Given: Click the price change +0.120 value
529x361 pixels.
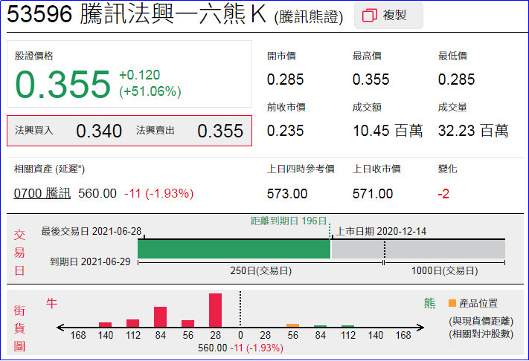Looking at the screenshot, I should [x=140, y=75].
